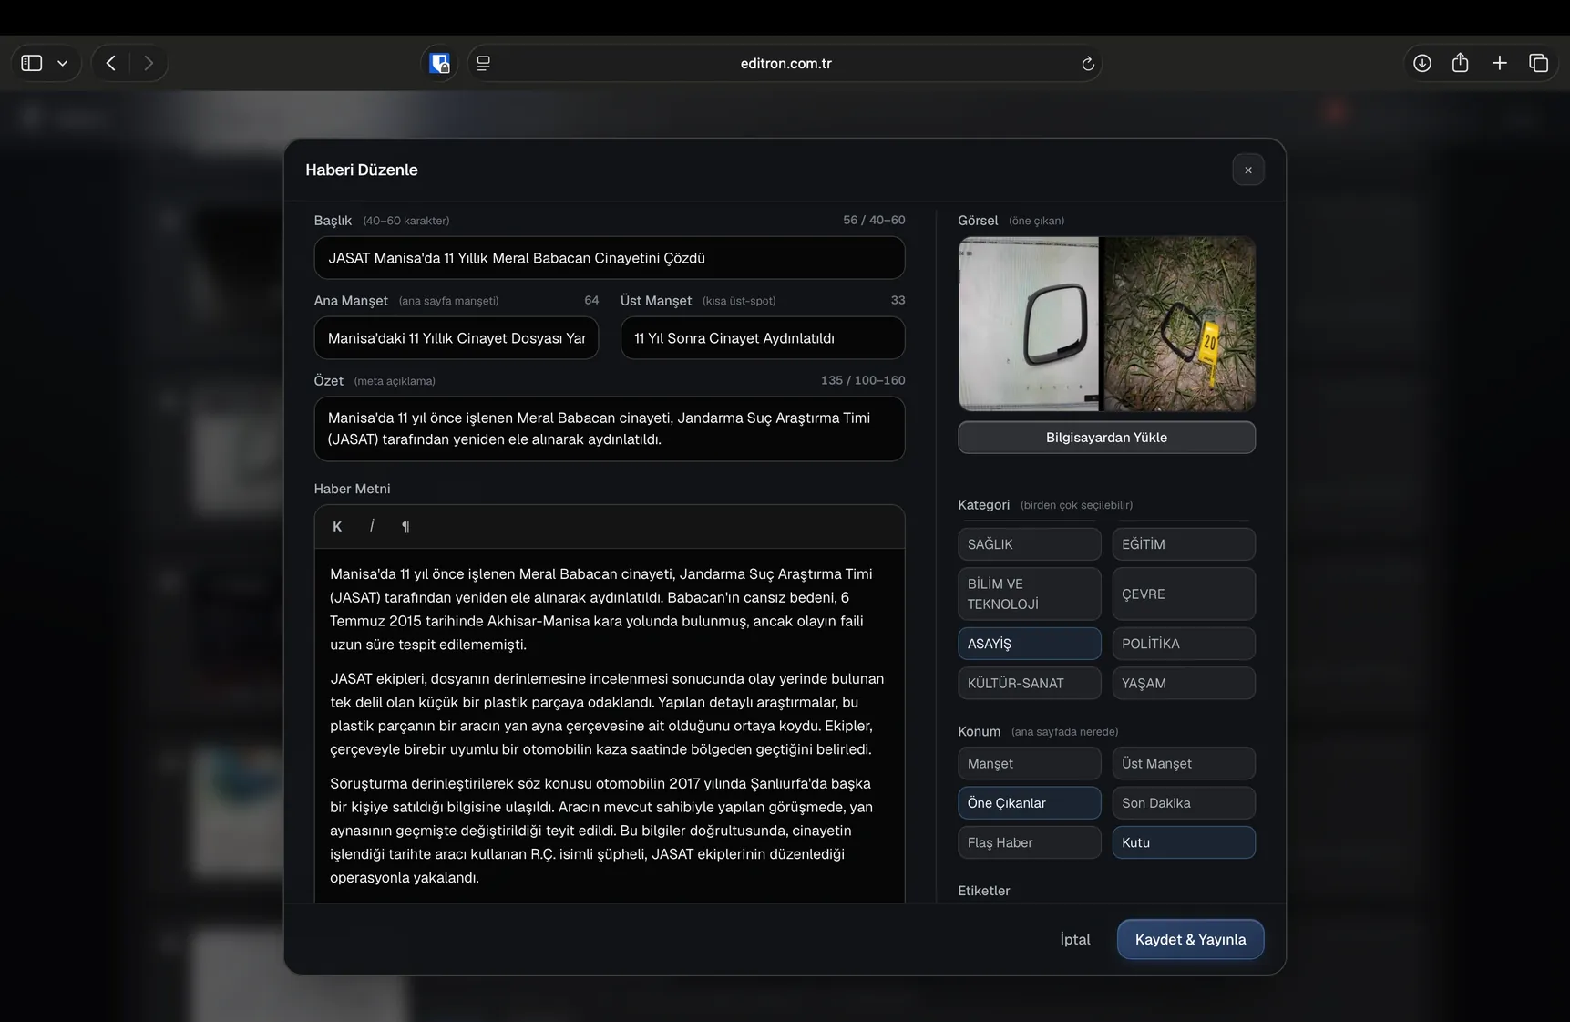This screenshot has width=1570, height=1022.
Task: Click the featured image thumbnail
Action: click(1106, 324)
